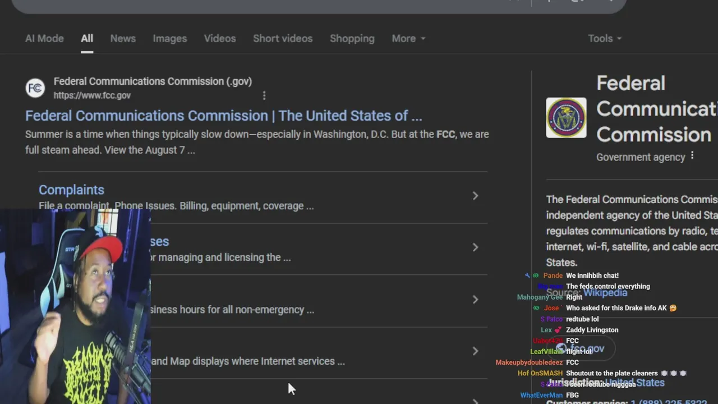
Task: Click the FCC seal thumbnail in knowledge panel
Action: (566, 118)
